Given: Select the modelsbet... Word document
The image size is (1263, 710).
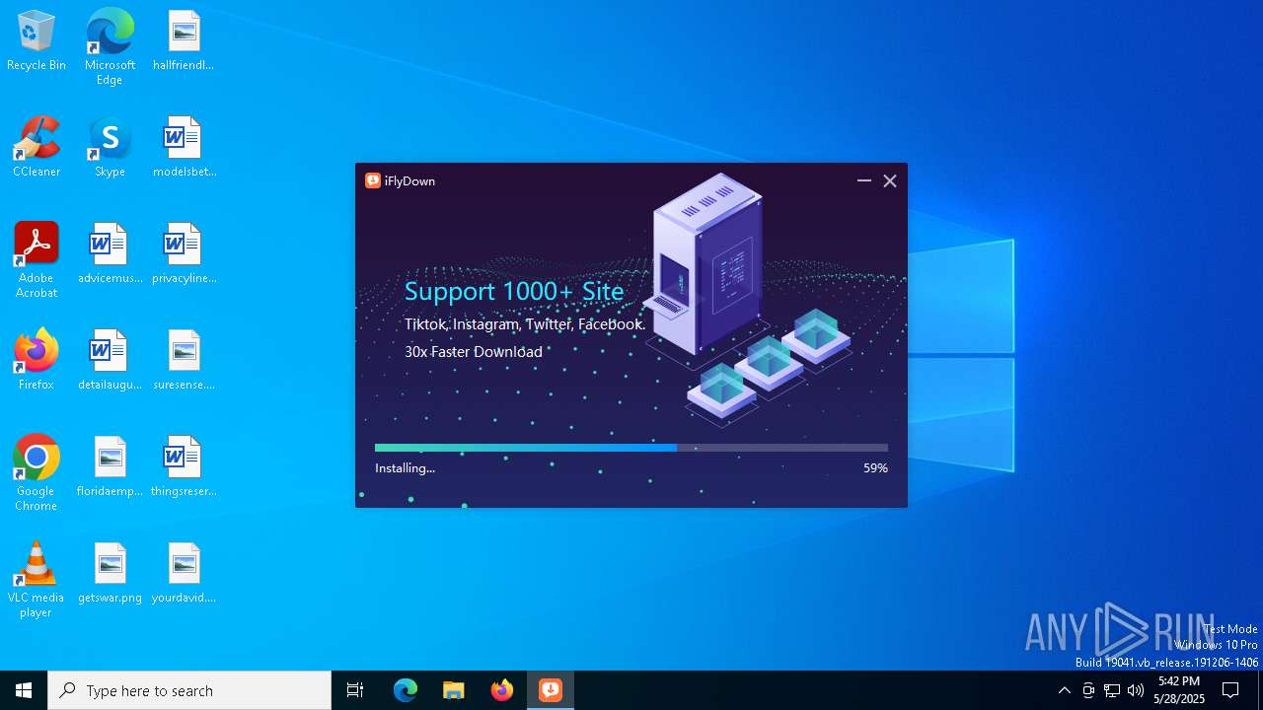Looking at the screenshot, I should click(x=184, y=148).
